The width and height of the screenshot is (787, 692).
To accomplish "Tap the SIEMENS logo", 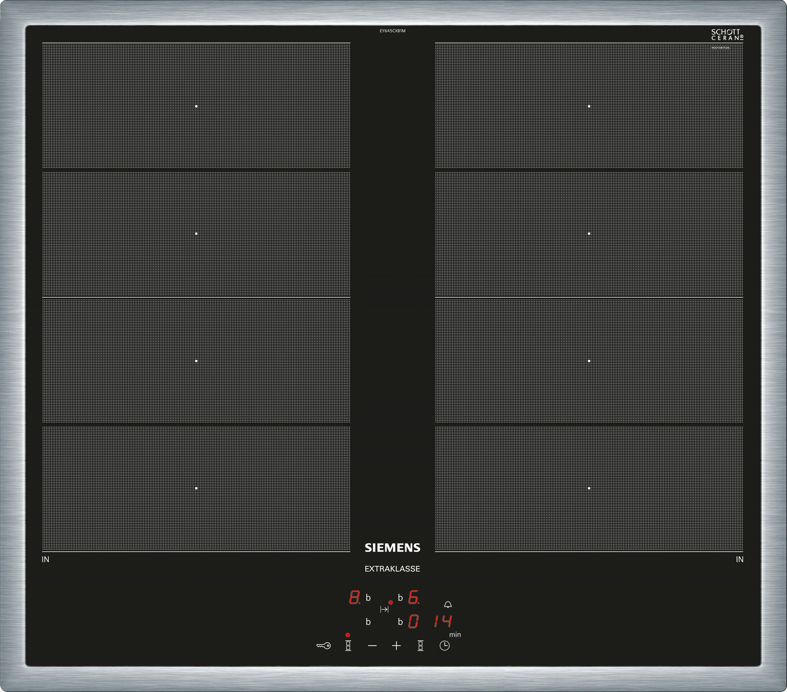I will [x=393, y=548].
